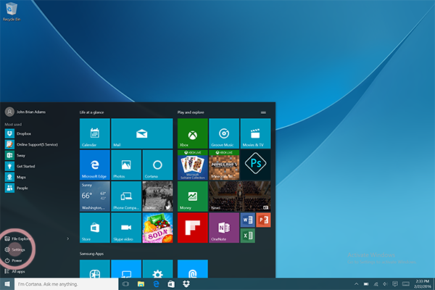
Task: Select the Recycle Bin desktop icon
Action: click(x=12, y=12)
